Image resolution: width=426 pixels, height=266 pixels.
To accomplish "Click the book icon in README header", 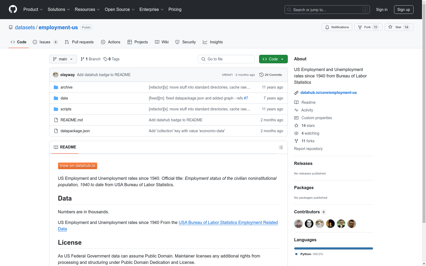I will (56, 147).
